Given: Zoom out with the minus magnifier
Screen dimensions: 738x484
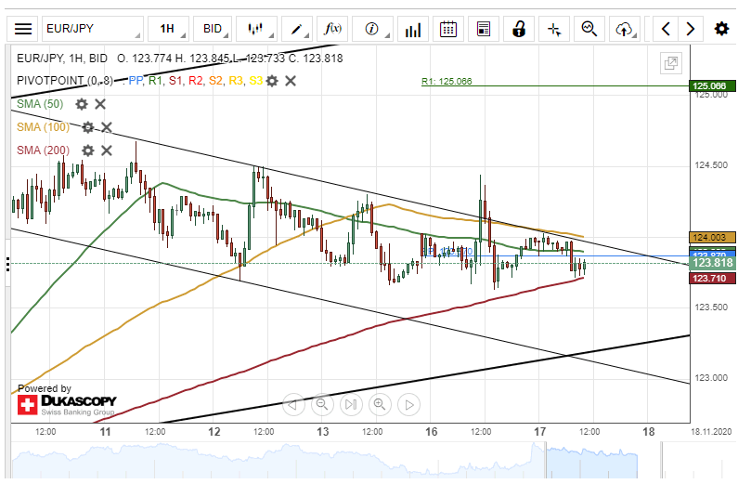Looking at the screenshot, I should coord(322,404).
